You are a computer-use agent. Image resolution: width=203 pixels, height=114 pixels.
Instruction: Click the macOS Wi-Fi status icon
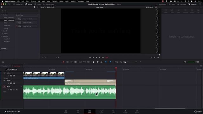coord(185,1)
